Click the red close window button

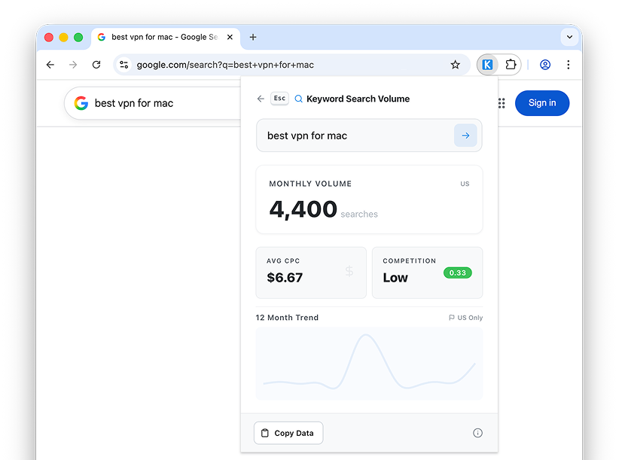[49, 37]
